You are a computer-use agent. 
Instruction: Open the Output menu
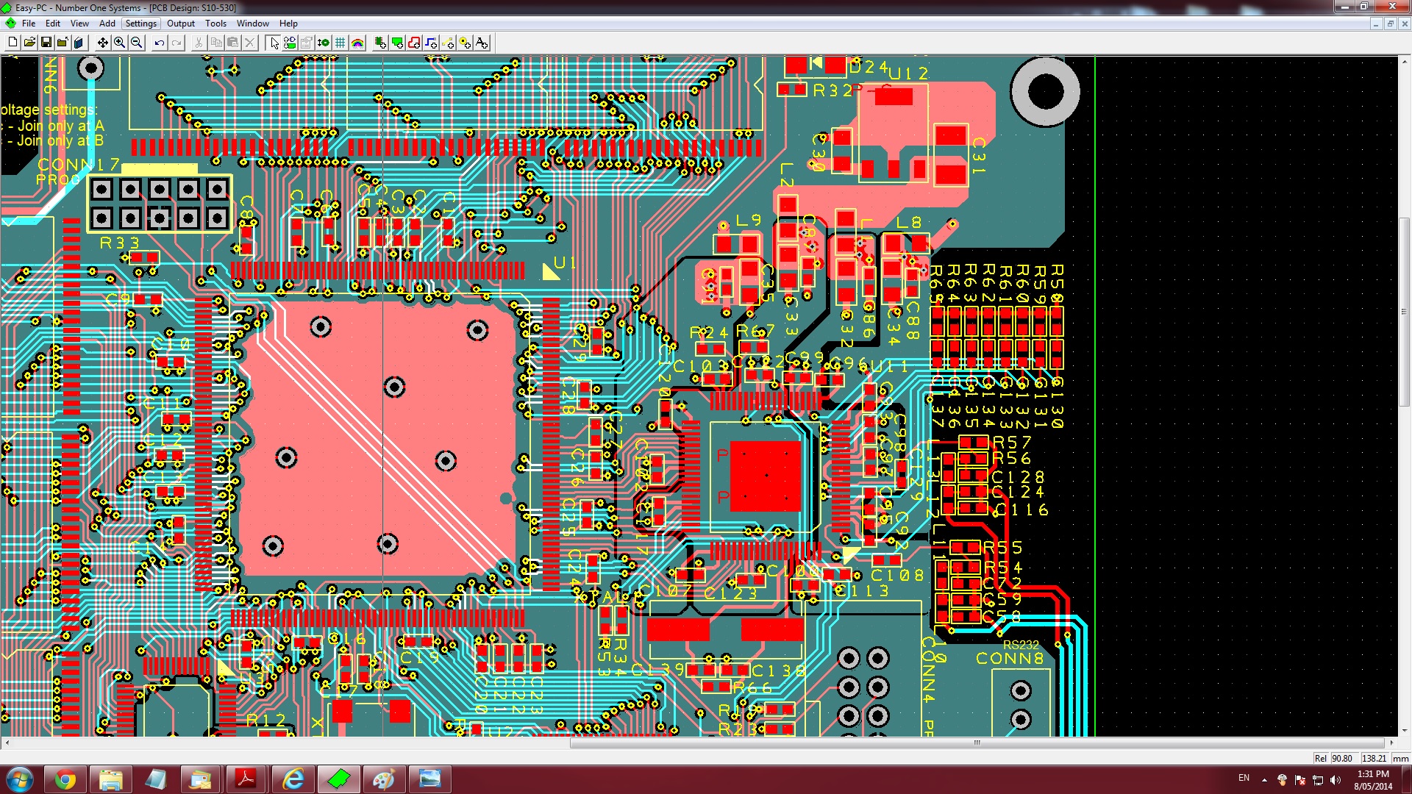point(181,24)
